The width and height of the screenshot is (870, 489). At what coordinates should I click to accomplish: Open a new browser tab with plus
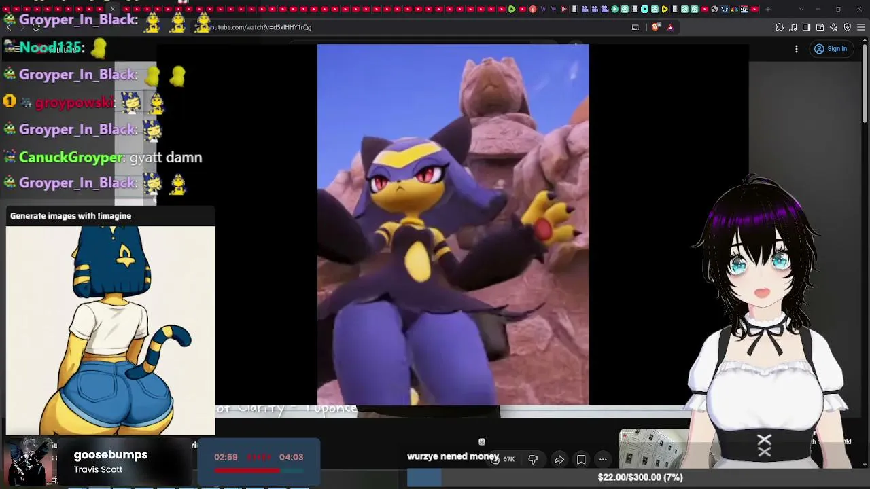[x=768, y=9]
